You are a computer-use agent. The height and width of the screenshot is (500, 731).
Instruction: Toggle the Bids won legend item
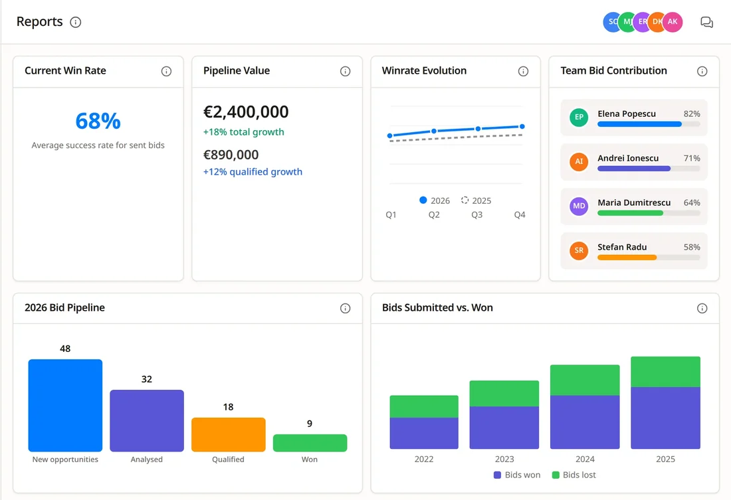coord(517,475)
